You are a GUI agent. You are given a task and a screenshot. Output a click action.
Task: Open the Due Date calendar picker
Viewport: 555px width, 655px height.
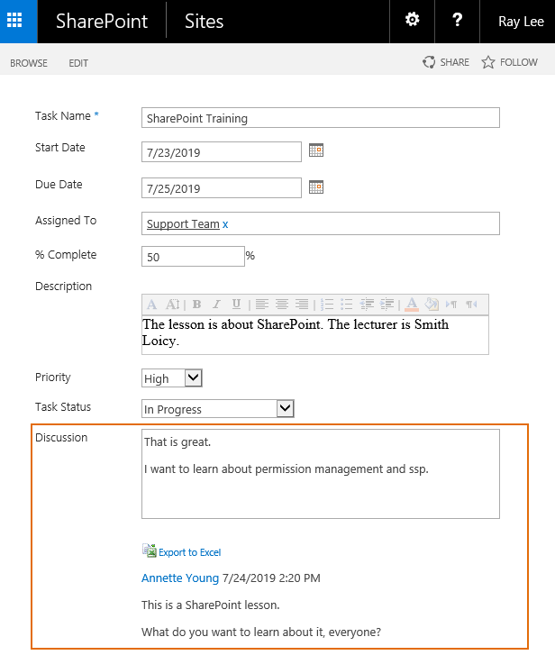(x=315, y=187)
